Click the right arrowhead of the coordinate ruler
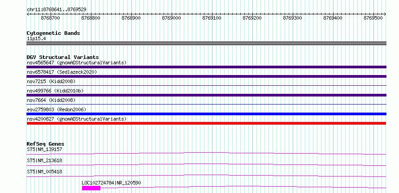The width and height of the screenshot is (399, 193). pyautogui.click(x=385, y=14)
